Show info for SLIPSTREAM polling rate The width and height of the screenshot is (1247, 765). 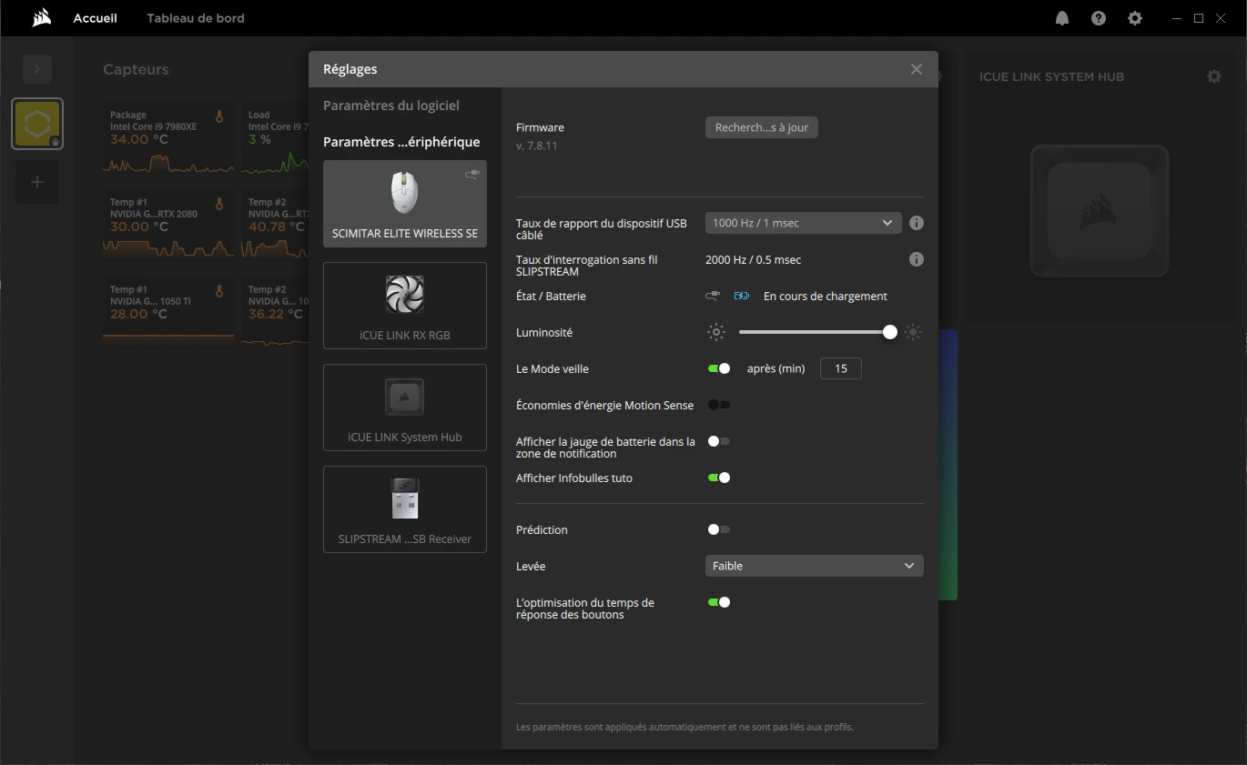pos(917,259)
